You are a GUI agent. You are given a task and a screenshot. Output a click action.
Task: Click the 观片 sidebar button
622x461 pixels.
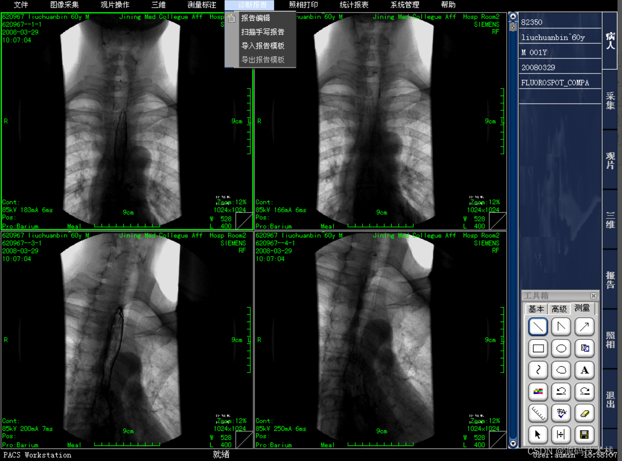(610, 160)
